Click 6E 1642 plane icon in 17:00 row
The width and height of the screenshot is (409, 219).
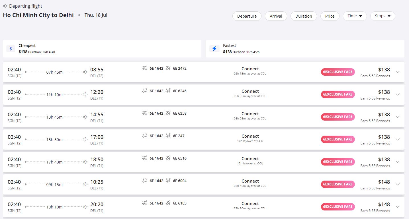coord(145,135)
